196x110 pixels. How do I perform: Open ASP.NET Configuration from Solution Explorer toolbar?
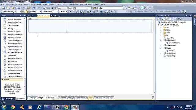coord(180,19)
